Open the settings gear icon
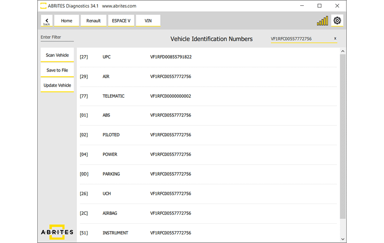384x243 pixels. (x=337, y=21)
